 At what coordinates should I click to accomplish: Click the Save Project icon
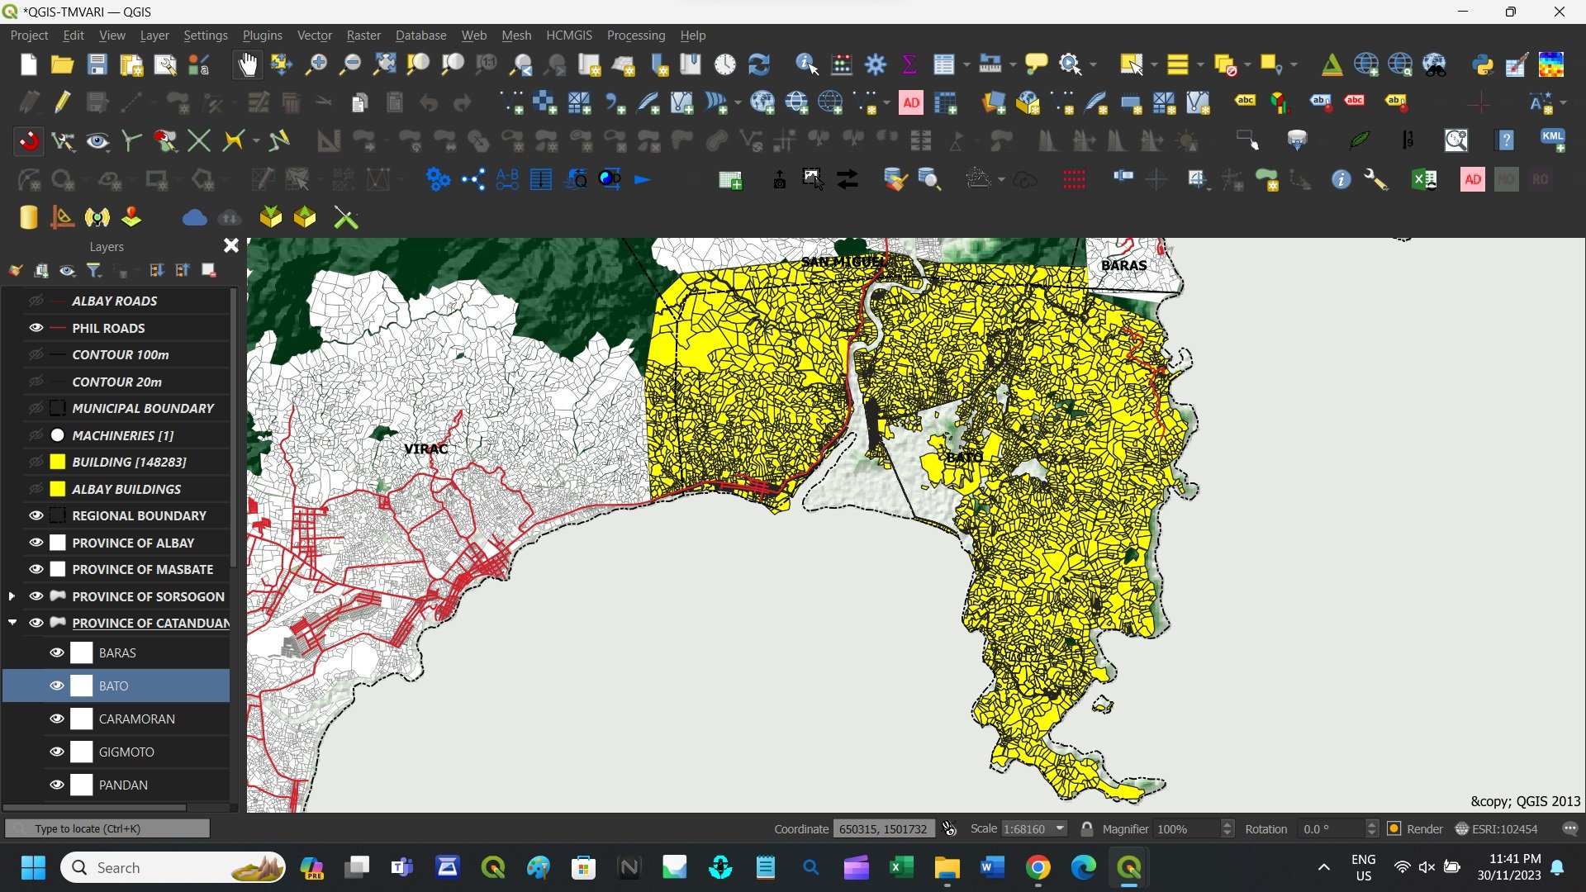coord(97,64)
